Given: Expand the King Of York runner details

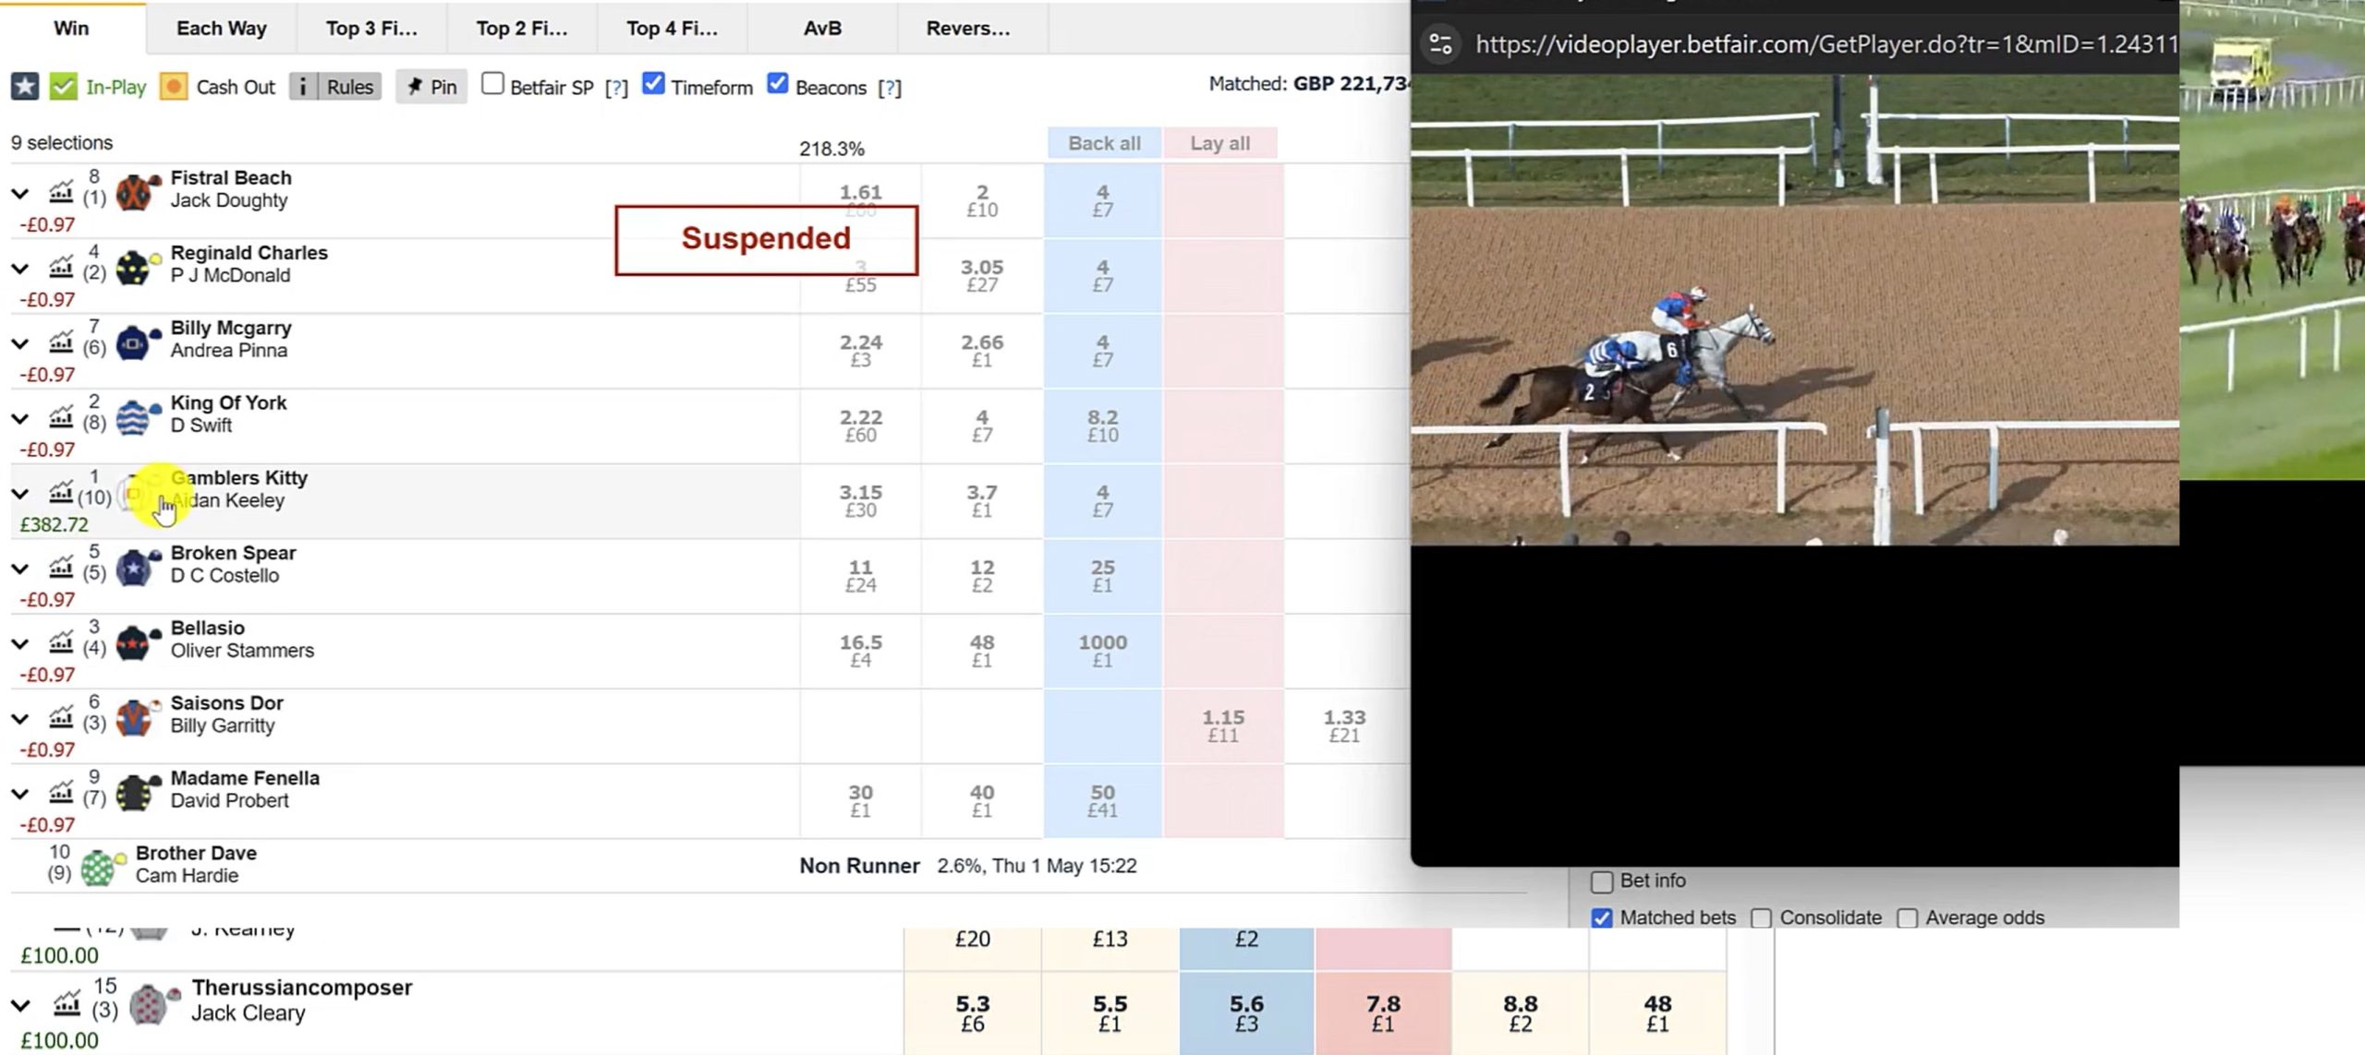Looking at the screenshot, I should pyautogui.click(x=20, y=418).
